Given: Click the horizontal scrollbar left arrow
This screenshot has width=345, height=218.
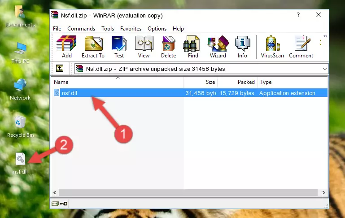Looking at the screenshot, I should tap(55, 192).
